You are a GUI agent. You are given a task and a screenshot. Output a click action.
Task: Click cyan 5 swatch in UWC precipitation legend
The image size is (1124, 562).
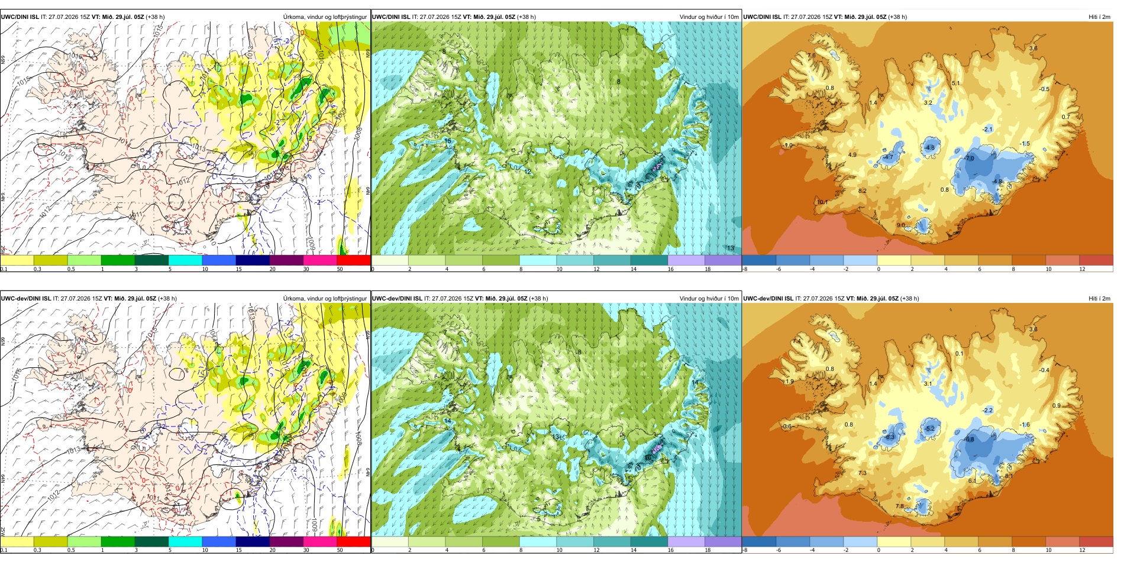pyautogui.click(x=185, y=260)
